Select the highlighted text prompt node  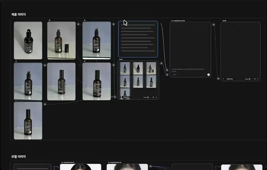(x=138, y=39)
